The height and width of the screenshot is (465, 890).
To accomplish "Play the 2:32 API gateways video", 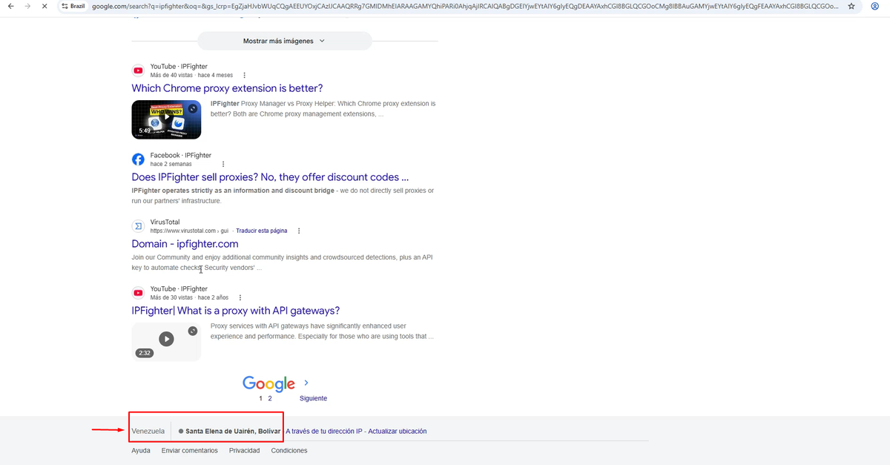I will coord(166,339).
